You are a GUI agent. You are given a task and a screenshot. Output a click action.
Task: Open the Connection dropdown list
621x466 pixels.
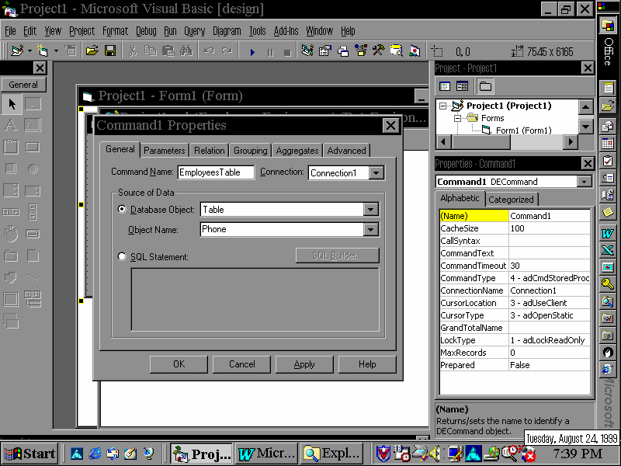pos(376,173)
